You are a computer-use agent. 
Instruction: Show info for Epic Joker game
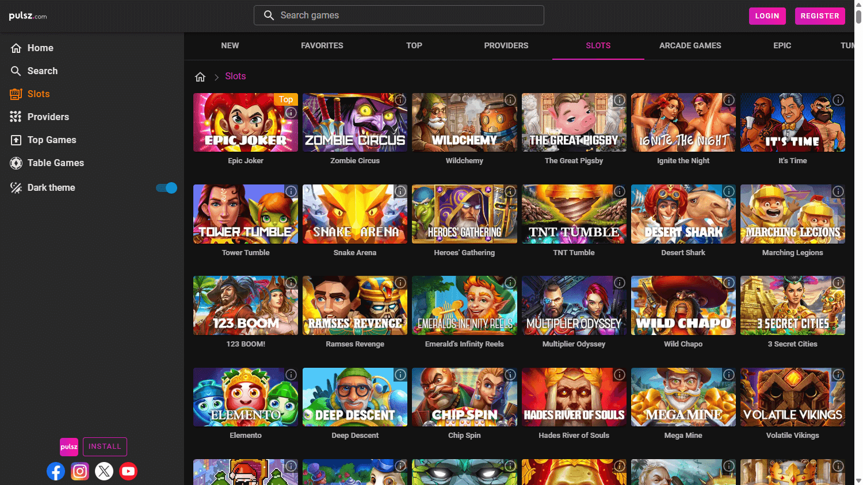tap(291, 113)
